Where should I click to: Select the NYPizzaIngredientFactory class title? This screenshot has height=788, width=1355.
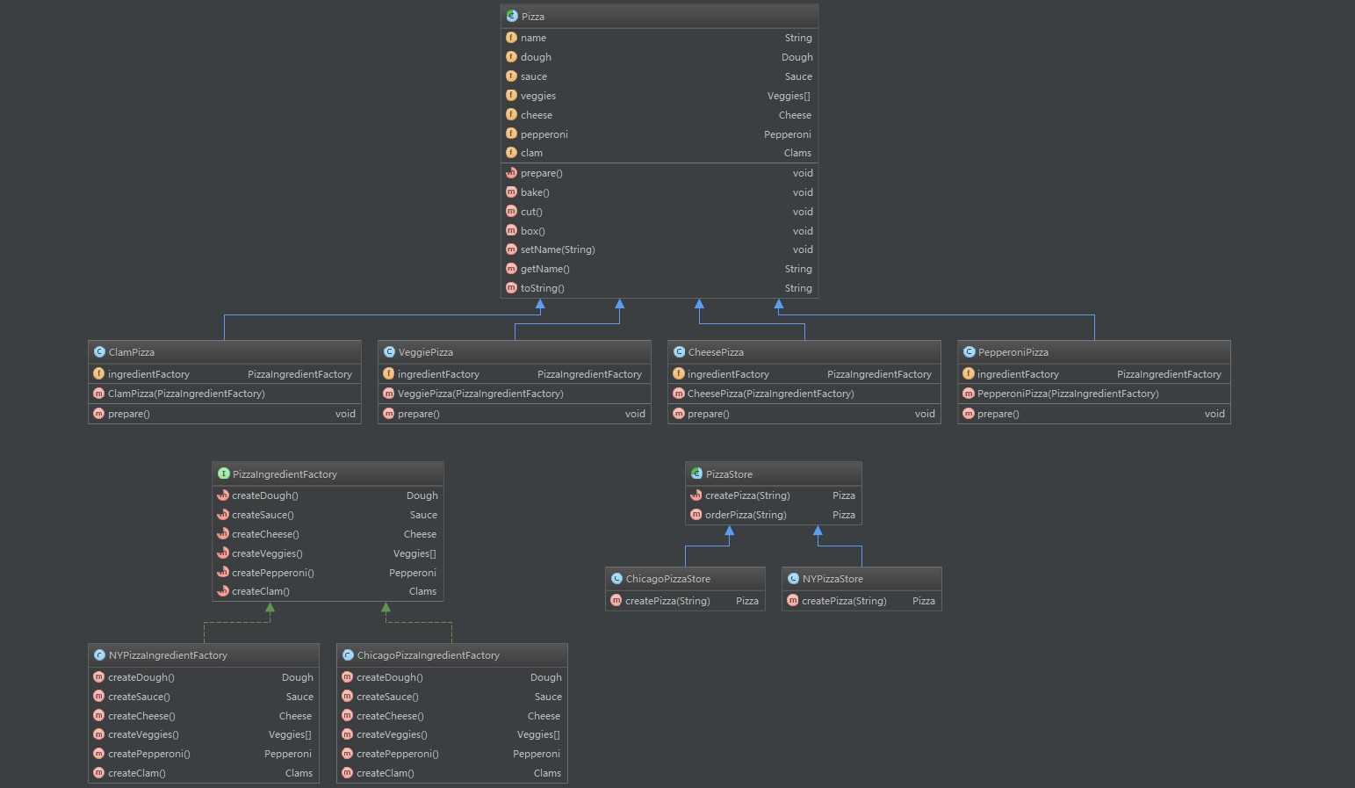168,655
